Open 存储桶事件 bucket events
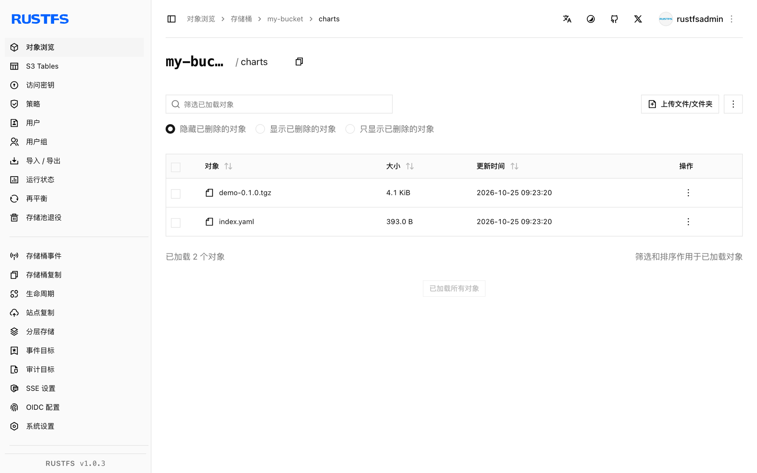 point(74,256)
